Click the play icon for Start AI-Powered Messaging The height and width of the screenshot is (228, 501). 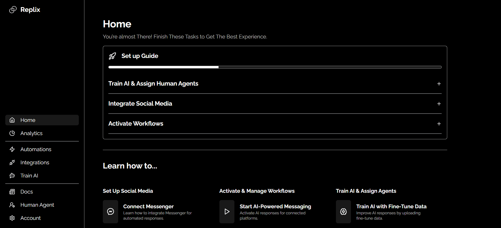coord(227,211)
